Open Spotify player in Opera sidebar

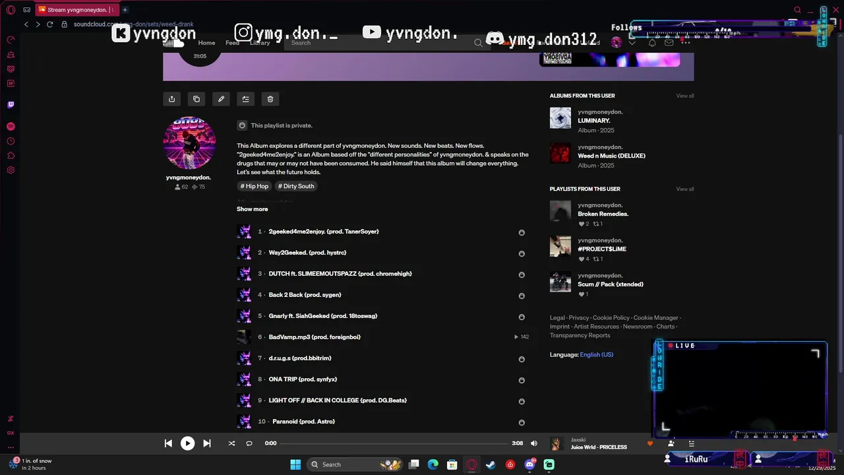pos(11,127)
